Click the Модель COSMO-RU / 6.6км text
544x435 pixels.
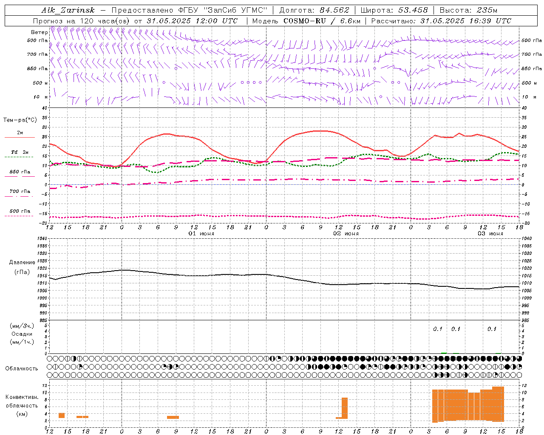[306, 21]
